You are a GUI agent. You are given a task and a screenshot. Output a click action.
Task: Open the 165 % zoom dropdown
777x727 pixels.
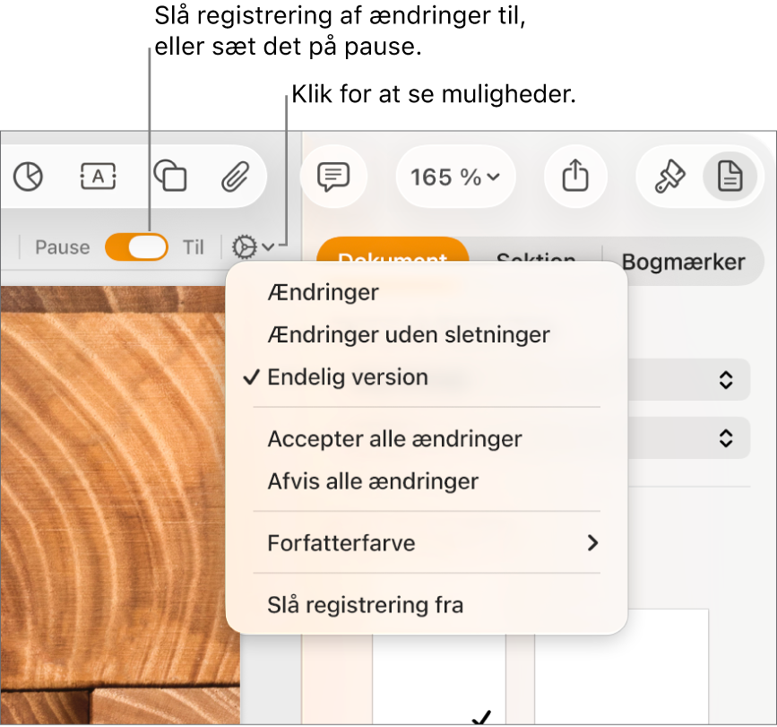tap(455, 177)
